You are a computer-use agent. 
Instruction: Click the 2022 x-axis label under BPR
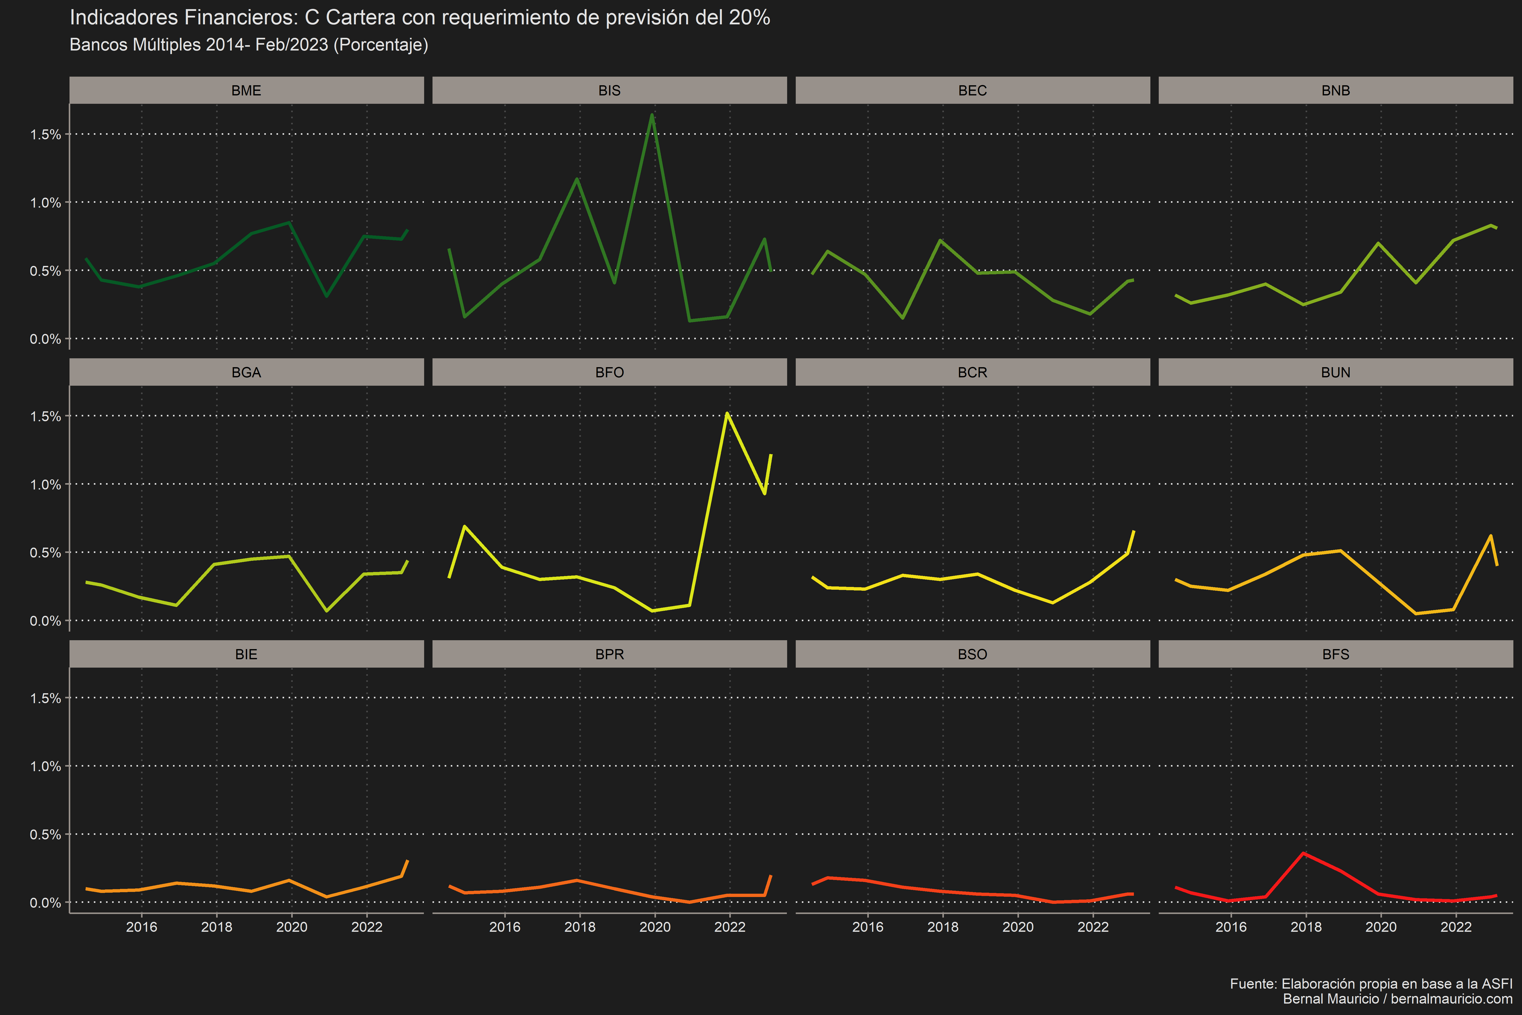(x=730, y=927)
